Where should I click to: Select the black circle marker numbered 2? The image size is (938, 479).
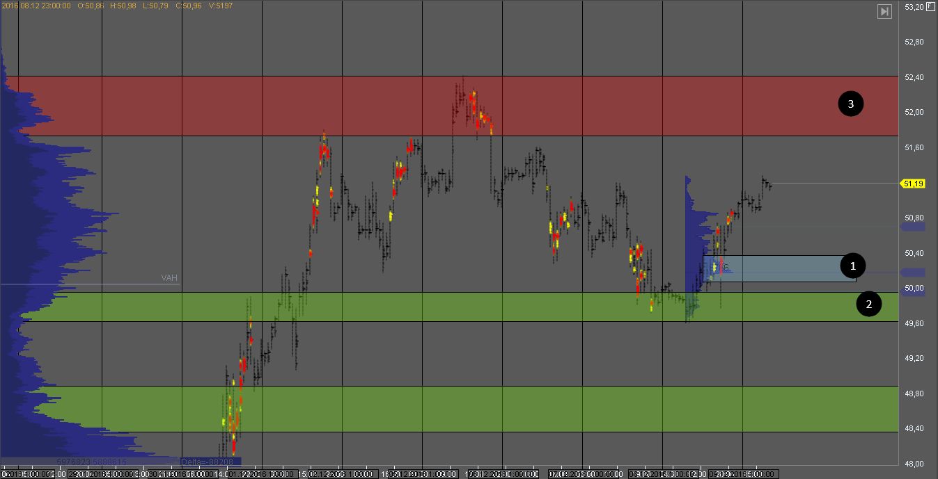pos(868,303)
